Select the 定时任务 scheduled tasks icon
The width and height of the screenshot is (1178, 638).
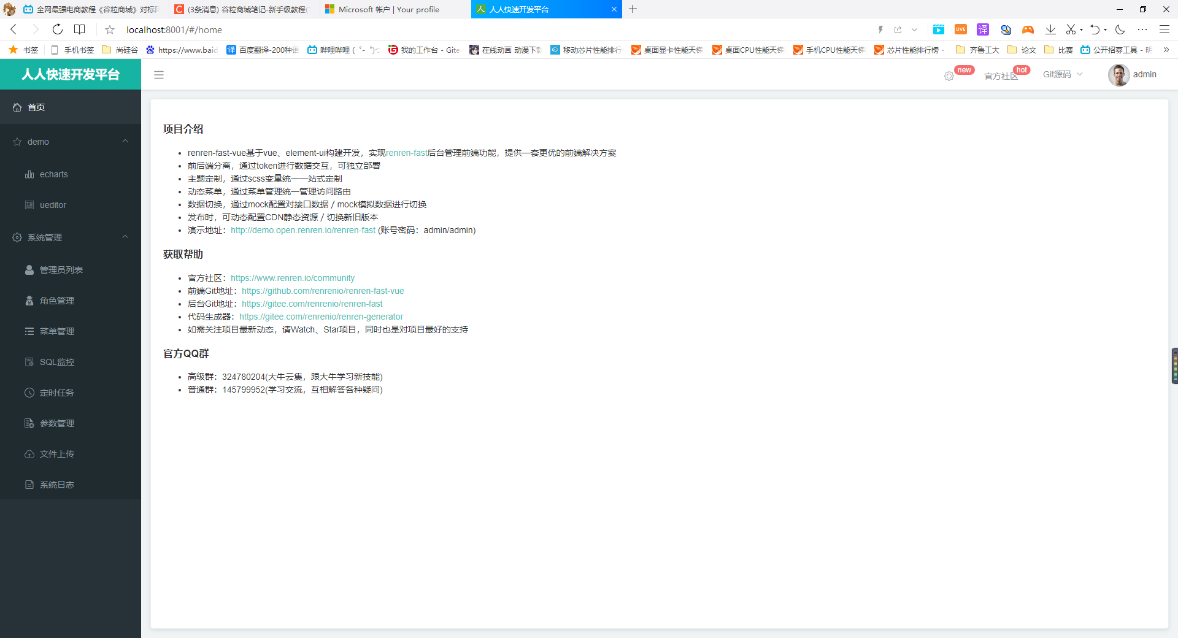point(29,393)
